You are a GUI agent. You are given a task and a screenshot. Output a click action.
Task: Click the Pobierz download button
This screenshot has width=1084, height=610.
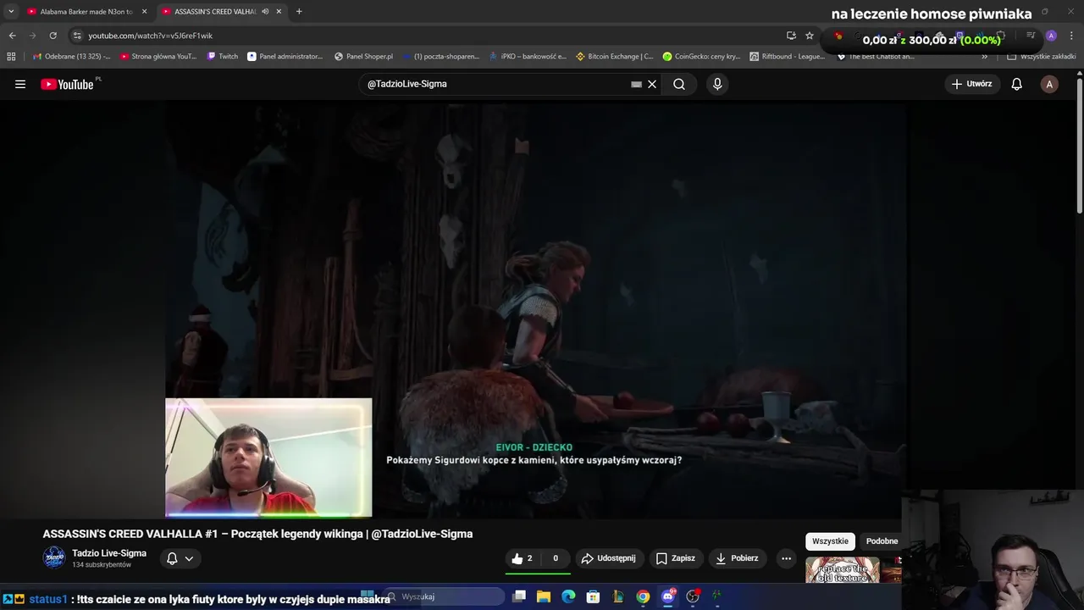(738, 558)
